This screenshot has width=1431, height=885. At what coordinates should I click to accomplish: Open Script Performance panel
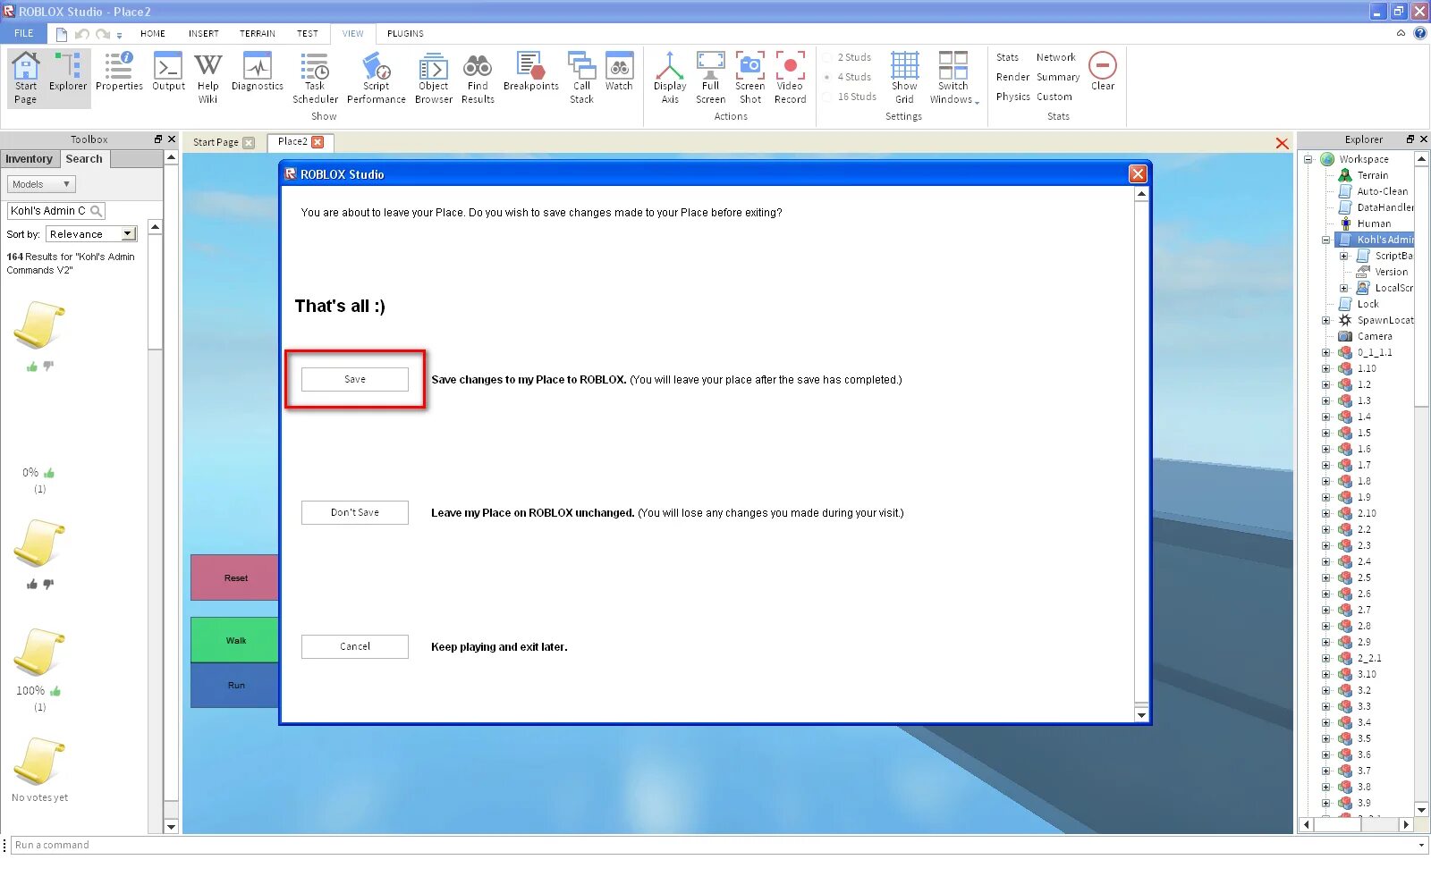(376, 78)
